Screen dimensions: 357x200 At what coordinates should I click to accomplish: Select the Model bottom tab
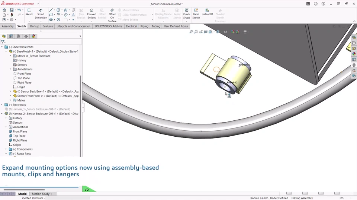point(23,194)
